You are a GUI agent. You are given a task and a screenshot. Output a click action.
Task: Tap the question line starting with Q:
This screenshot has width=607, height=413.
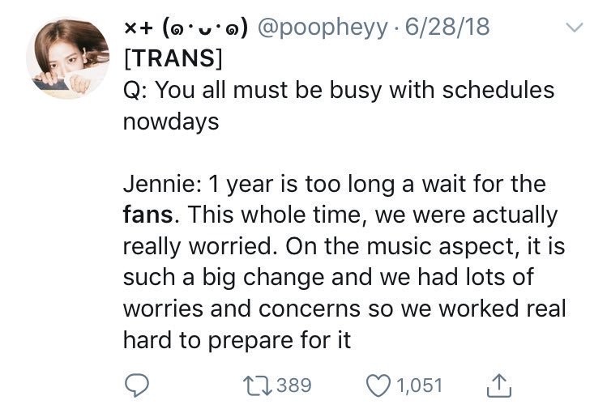click(339, 91)
